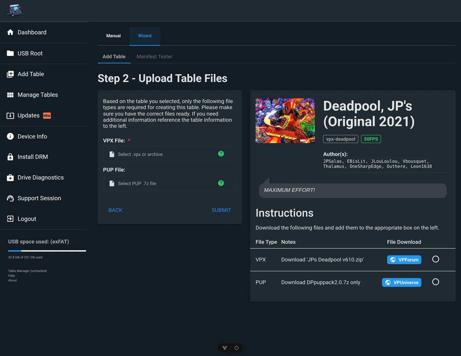
Task: Click the File Type column header
Action: (x=266, y=242)
